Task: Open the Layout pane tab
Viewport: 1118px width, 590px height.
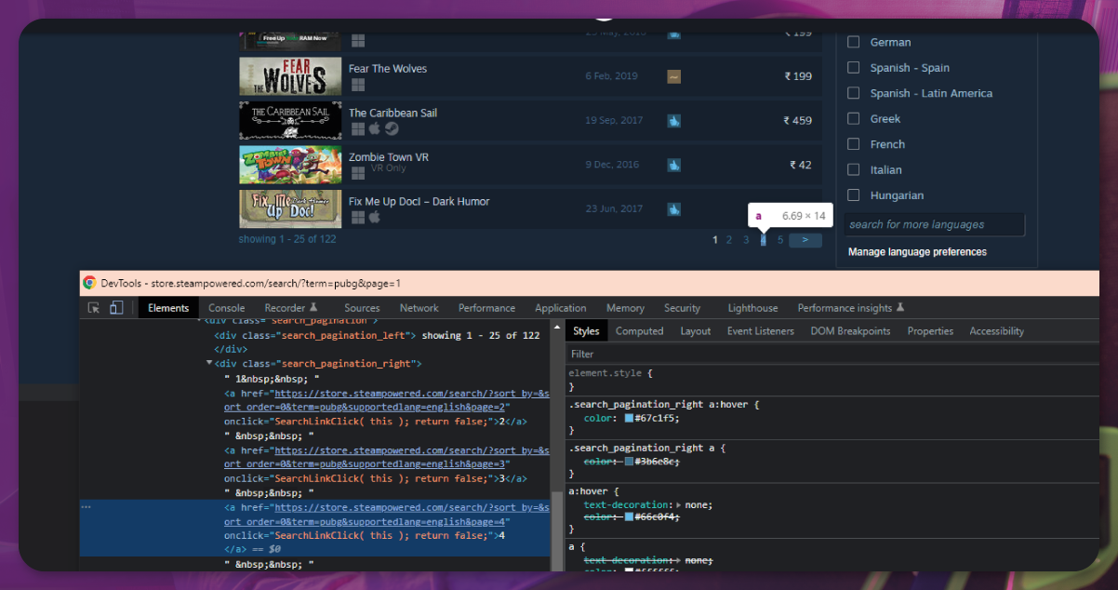Action: pos(696,331)
